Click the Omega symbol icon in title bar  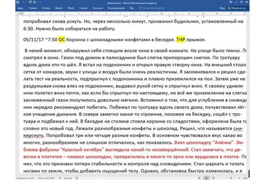pos(35,2)
